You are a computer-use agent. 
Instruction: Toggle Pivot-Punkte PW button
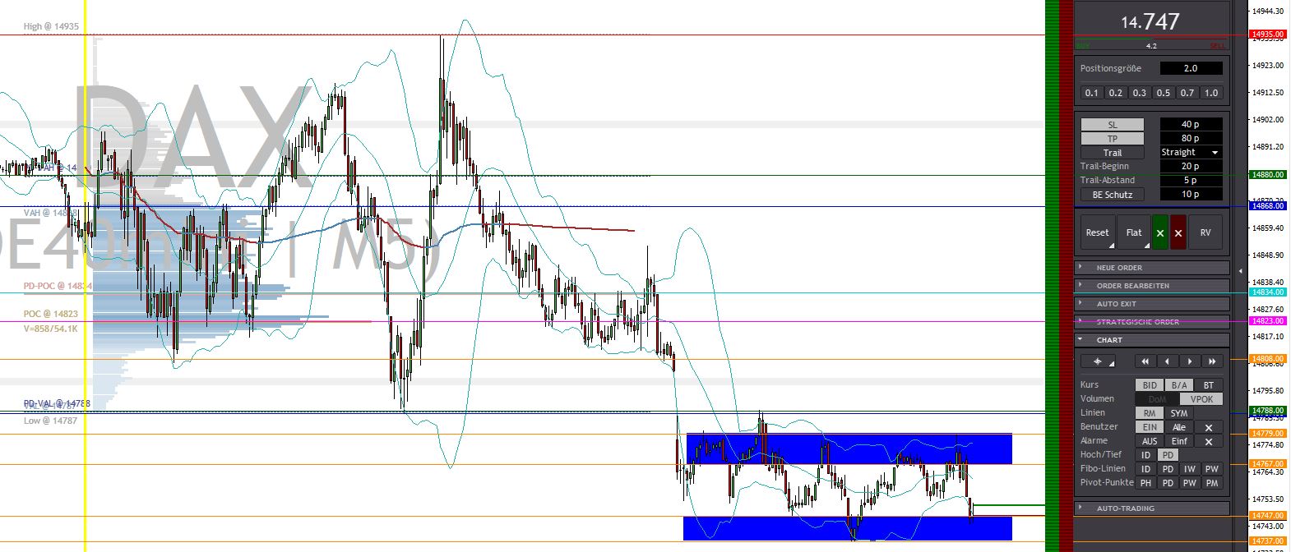point(1190,483)
